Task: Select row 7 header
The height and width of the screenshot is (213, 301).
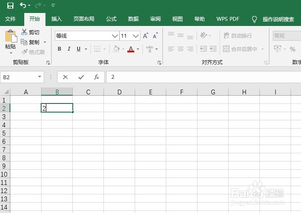Action: tap(4, 149)
